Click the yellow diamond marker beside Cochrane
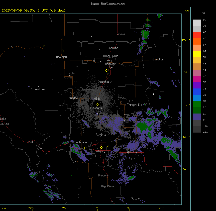The width and height of the screenshot is (216, 211). (x=85, y=148)
